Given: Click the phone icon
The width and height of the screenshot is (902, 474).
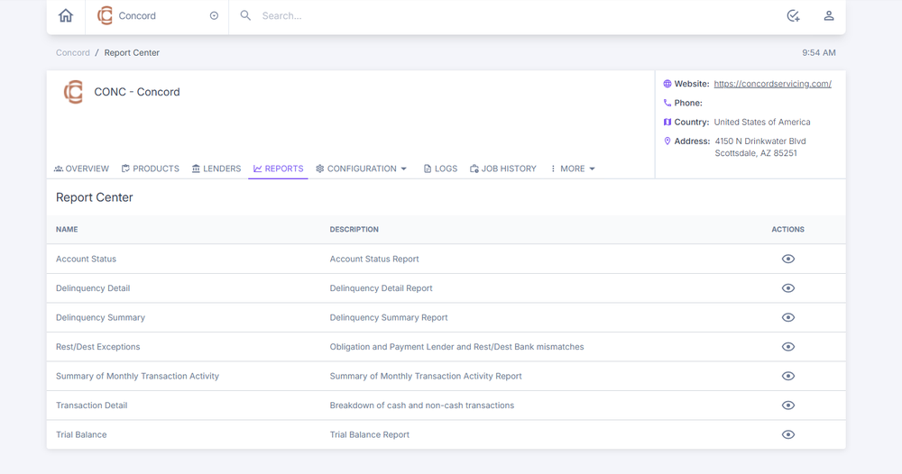Looking at the screenshot, I should (x=667, y=103).
